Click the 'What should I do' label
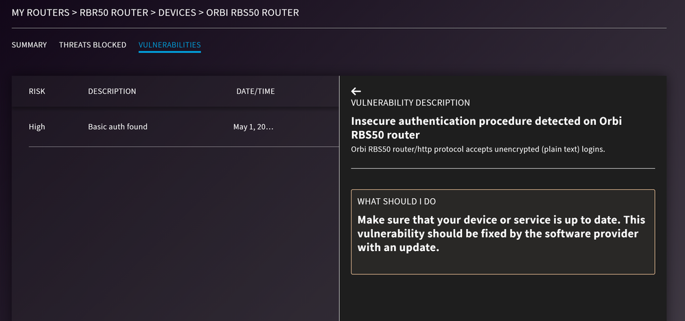 [397, 202]
